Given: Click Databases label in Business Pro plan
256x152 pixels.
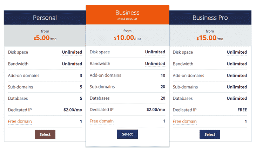Looking at the screenshot, I should pos(183,98).
